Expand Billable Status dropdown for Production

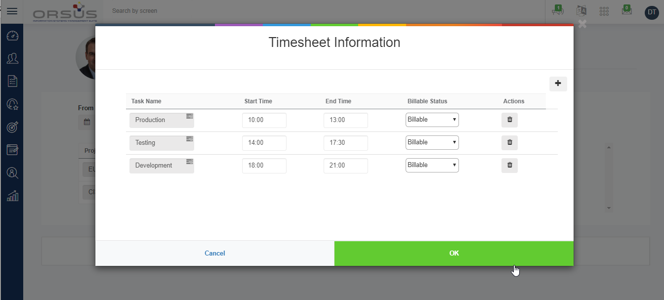point(432,120)
